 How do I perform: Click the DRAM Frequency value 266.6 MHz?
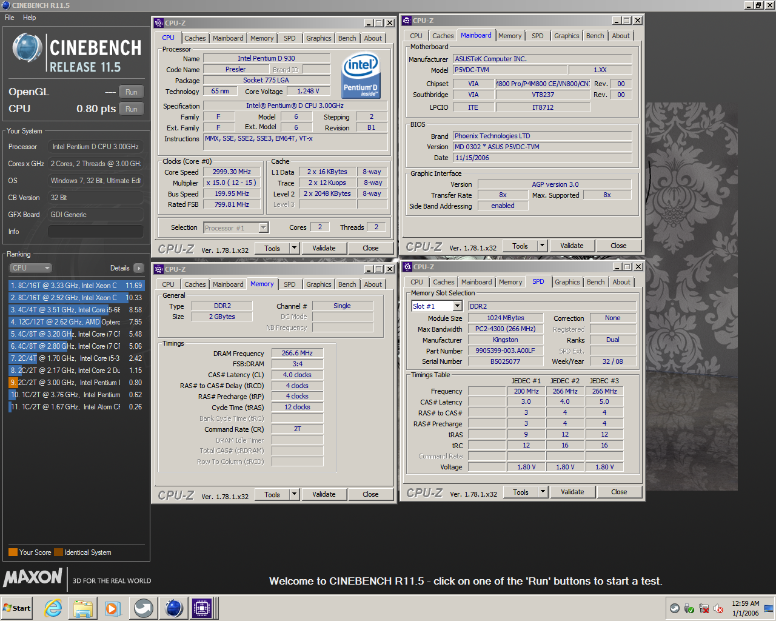click(x=297, y=353)
